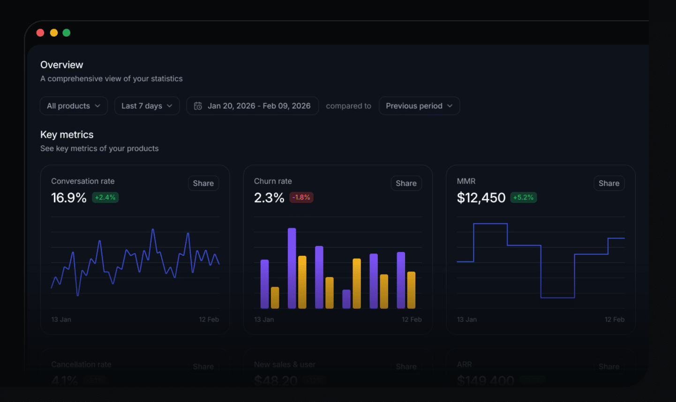The width and height of the screenshot is (676, 402).
Task: Click the red window close dot
Action: (40, 32)
